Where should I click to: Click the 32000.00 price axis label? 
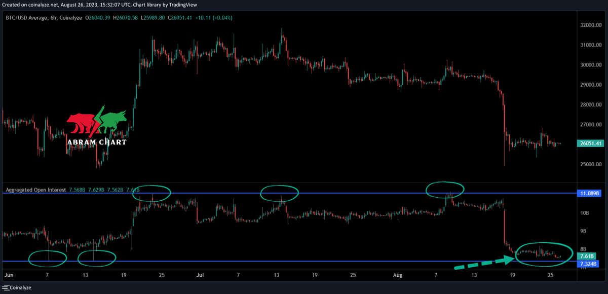pyautogui.click(x=591, y=25)
